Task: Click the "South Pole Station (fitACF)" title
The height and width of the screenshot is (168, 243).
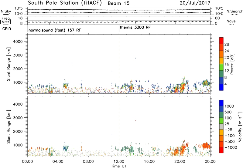Action: click(65, 3)
